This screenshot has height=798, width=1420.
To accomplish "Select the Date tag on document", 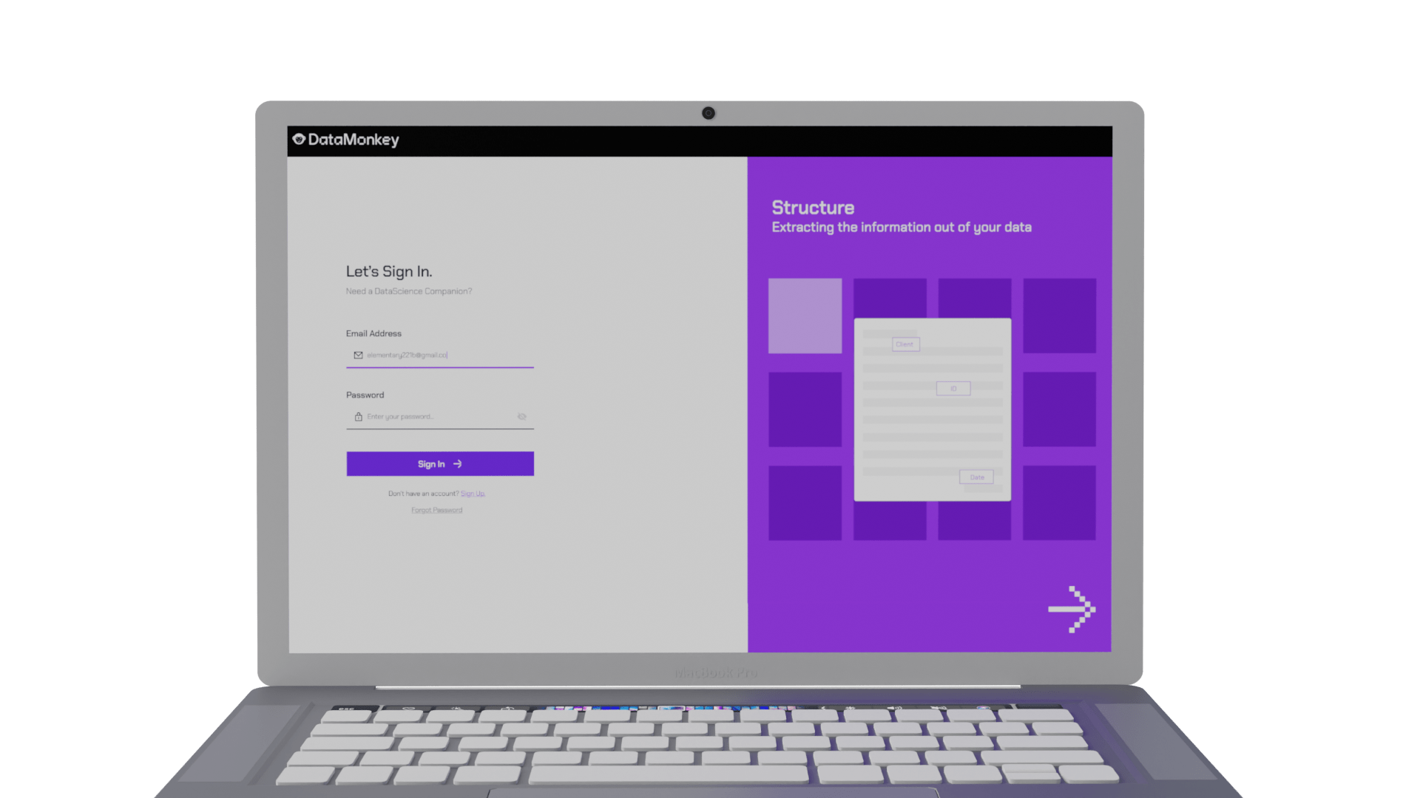I will click(x=976, y=477).
